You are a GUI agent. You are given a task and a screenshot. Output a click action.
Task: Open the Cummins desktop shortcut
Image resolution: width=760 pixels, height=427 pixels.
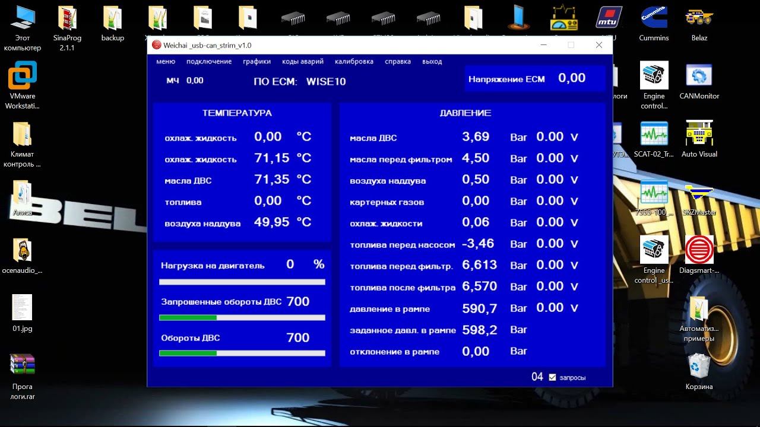pos(654,24)
